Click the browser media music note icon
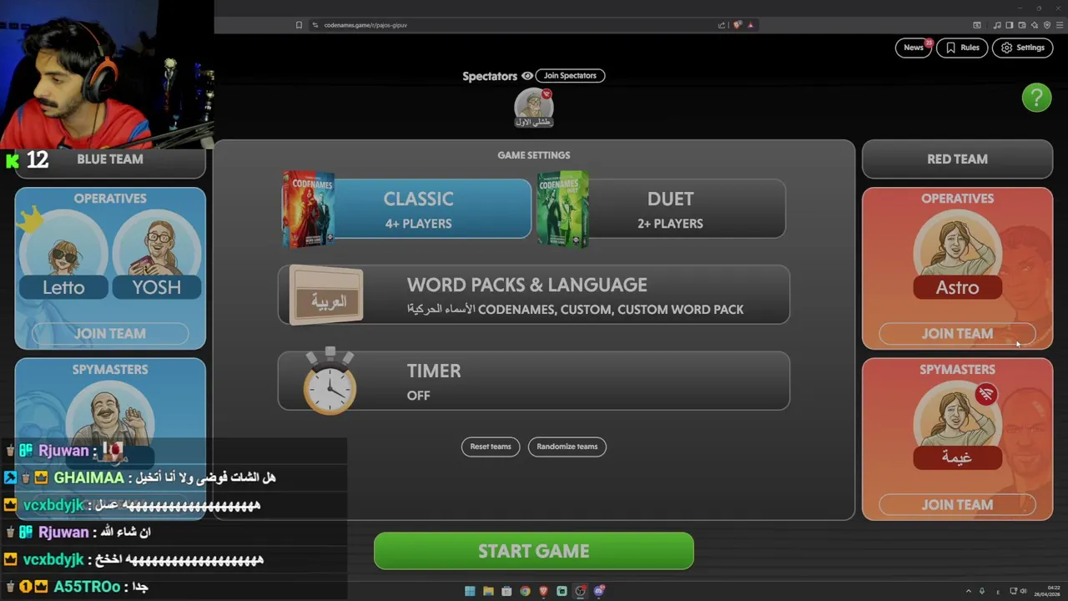The image size is (1068, 601). click(997, 25)
